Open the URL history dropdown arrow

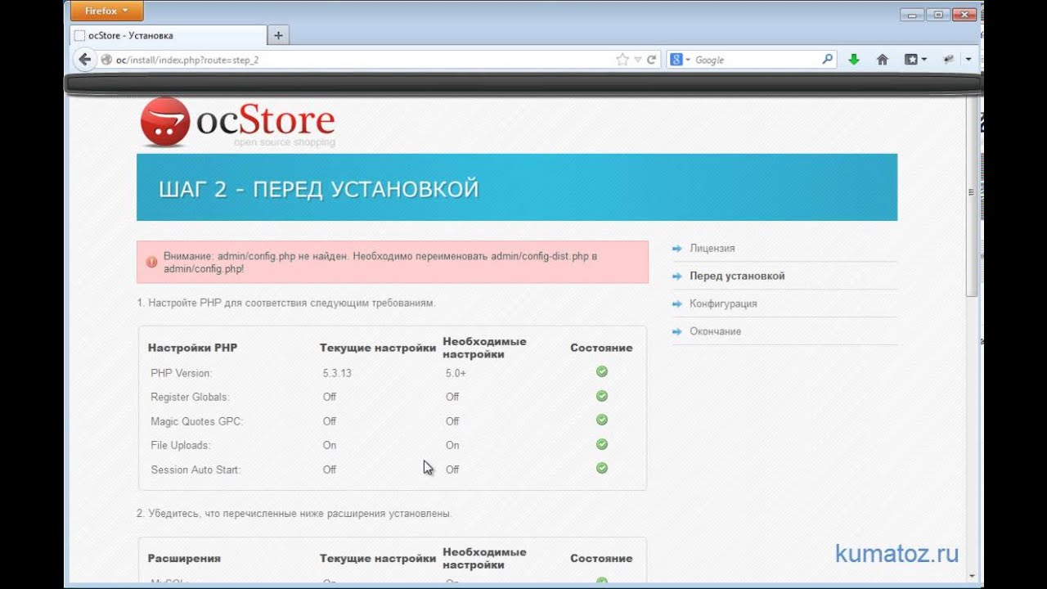tap(638, 60)
